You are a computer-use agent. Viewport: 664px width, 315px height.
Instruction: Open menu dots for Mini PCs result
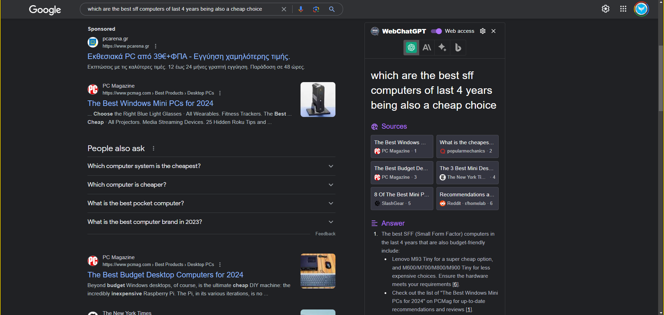click(220, 93)
